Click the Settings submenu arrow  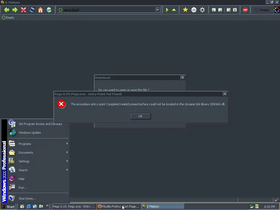coord(67,161)
